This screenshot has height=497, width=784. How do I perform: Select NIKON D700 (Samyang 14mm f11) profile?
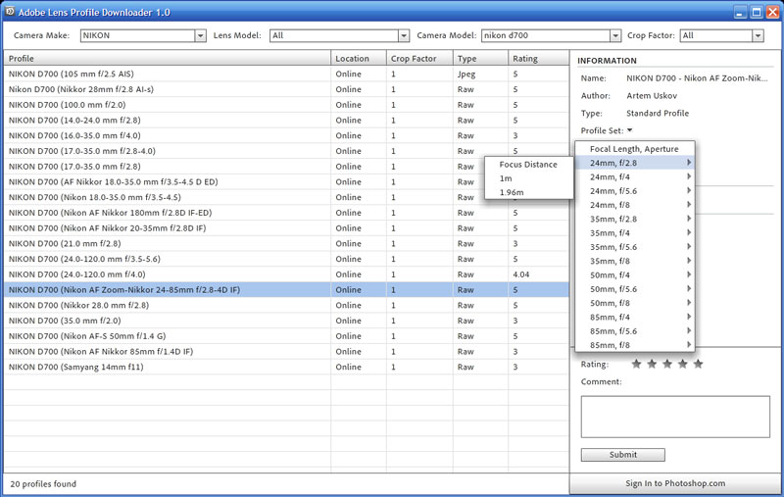[286, 367]
